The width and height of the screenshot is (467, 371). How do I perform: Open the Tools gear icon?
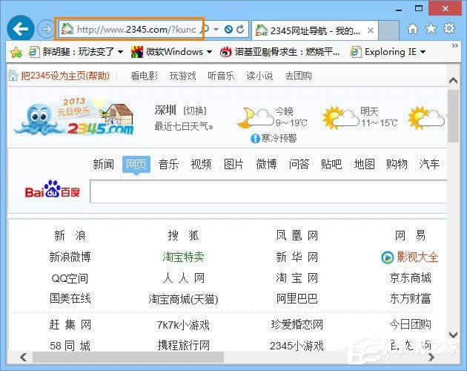[x=449, y=28]
